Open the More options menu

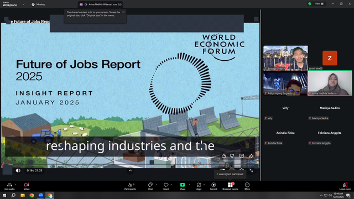[x=247, y=186]
